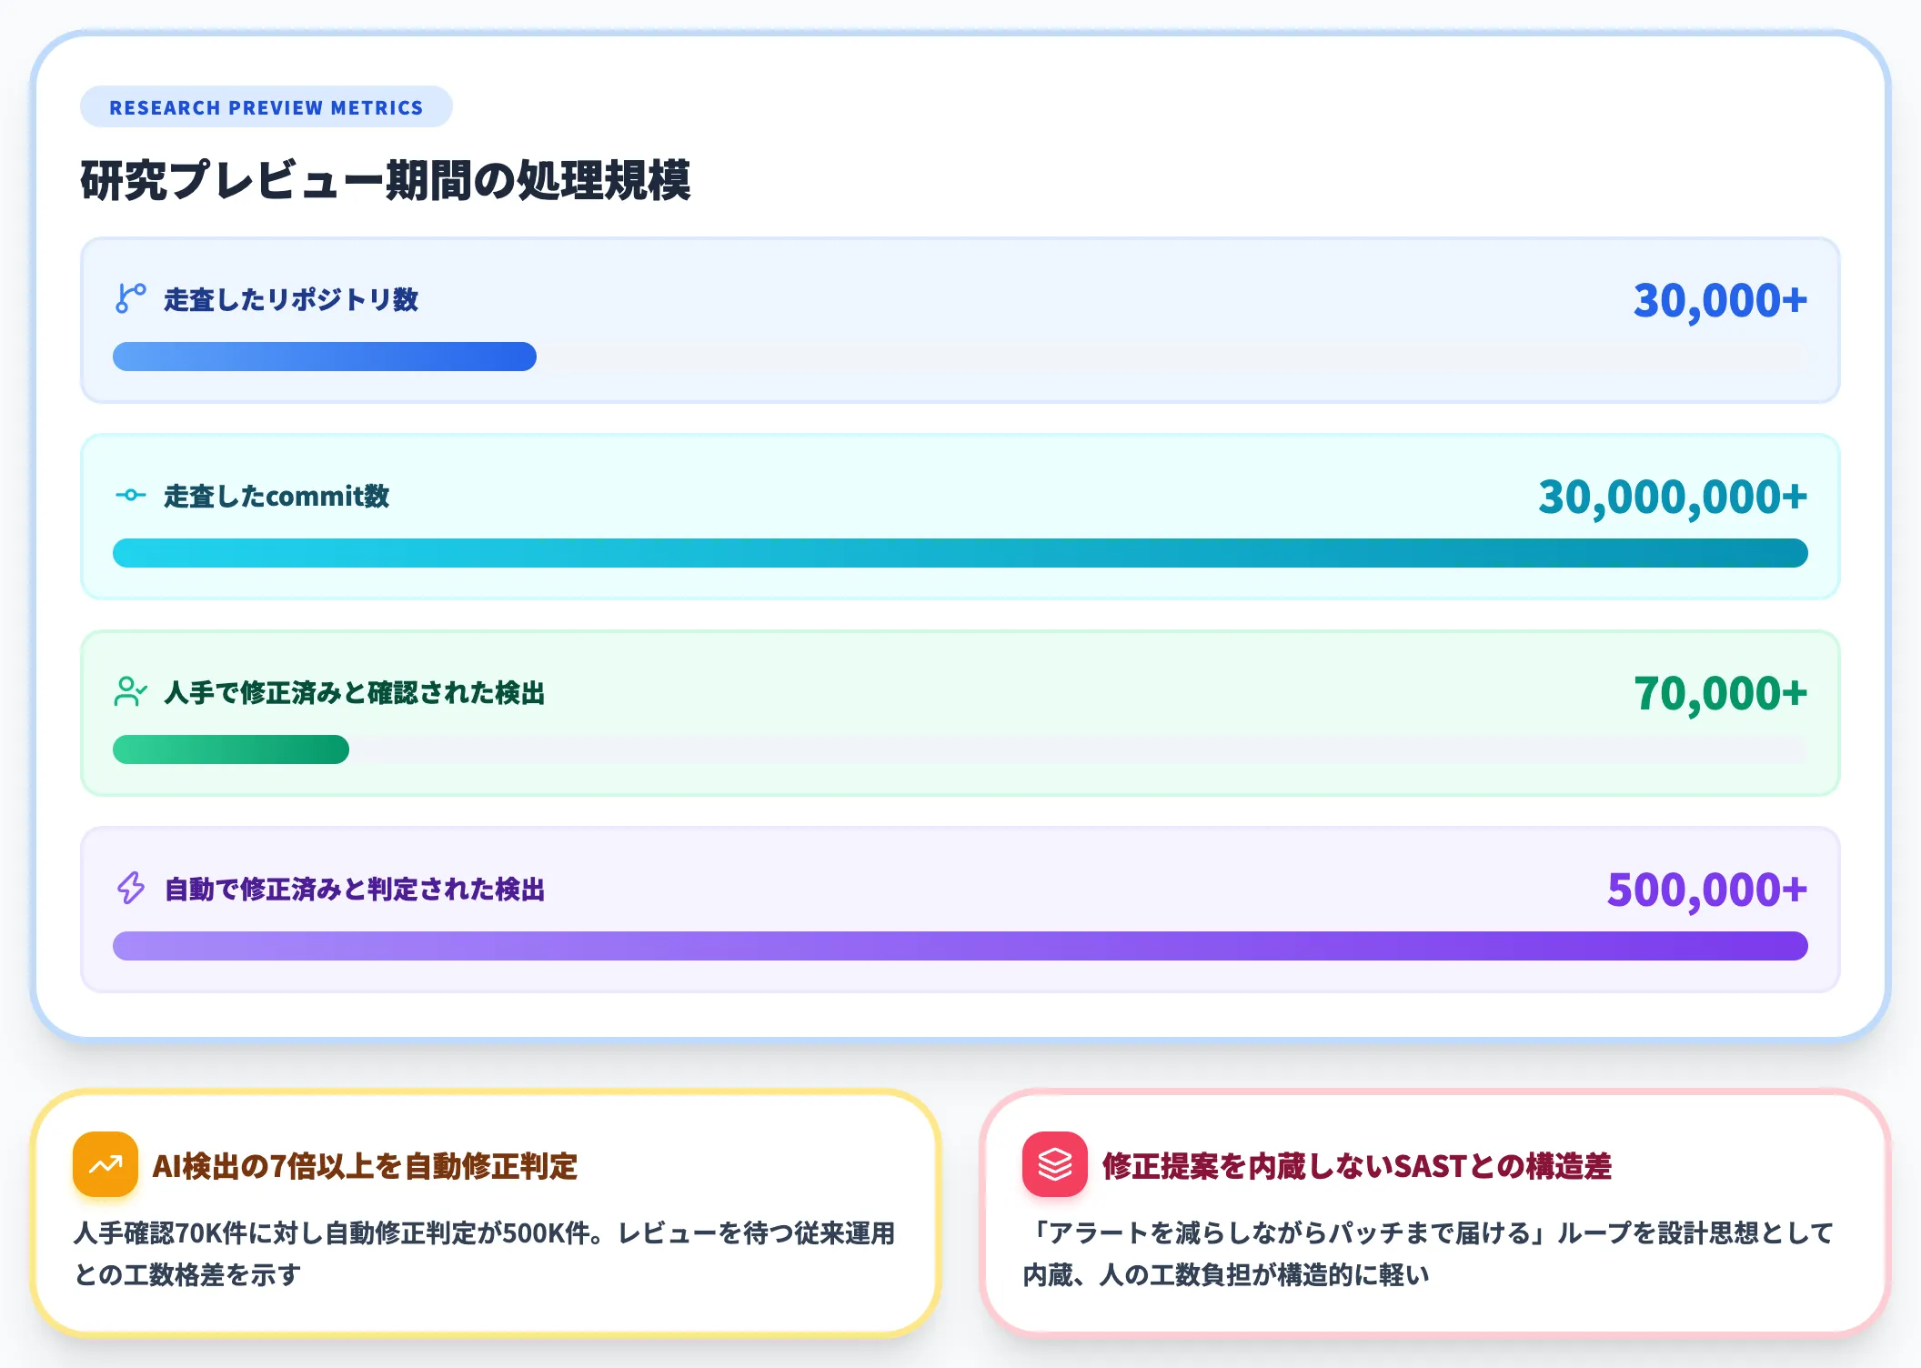Click the purple auto-fix progress bar
Screen dimensions: 1921x1368
pos(960,946)
